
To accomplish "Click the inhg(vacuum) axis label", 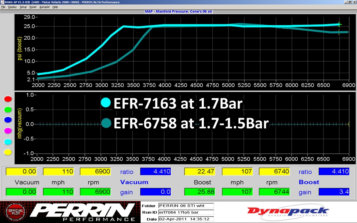I will (x=20, y=123).
